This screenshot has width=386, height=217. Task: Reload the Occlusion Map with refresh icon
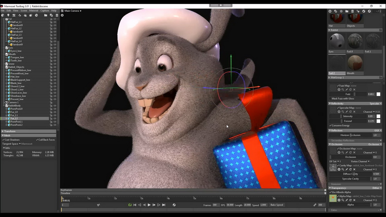[x=350, y=152]
